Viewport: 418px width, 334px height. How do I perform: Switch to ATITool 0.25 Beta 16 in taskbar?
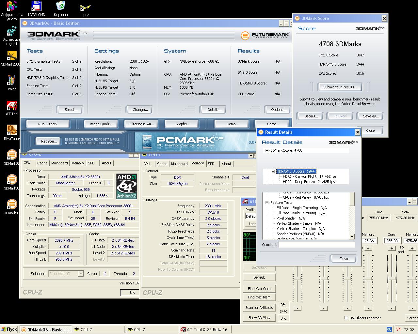206,329
